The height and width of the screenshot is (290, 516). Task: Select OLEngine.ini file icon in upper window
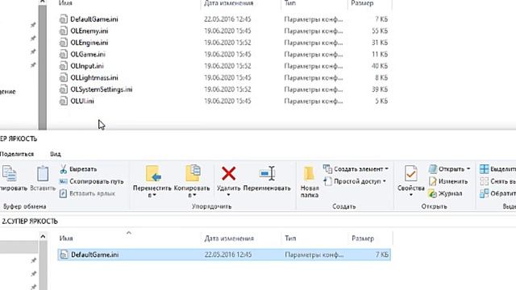(63, 43)
